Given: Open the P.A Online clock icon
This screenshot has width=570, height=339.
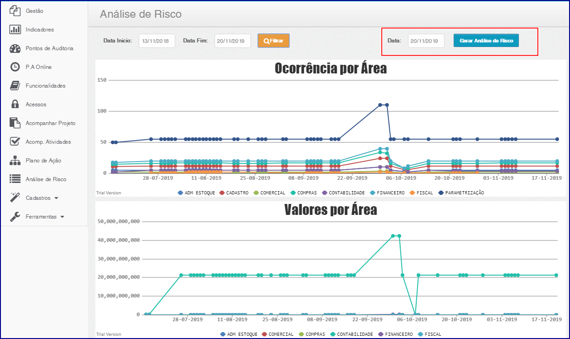Looking at the screenshot, I should pyautogui.click(x=15, y=67).
